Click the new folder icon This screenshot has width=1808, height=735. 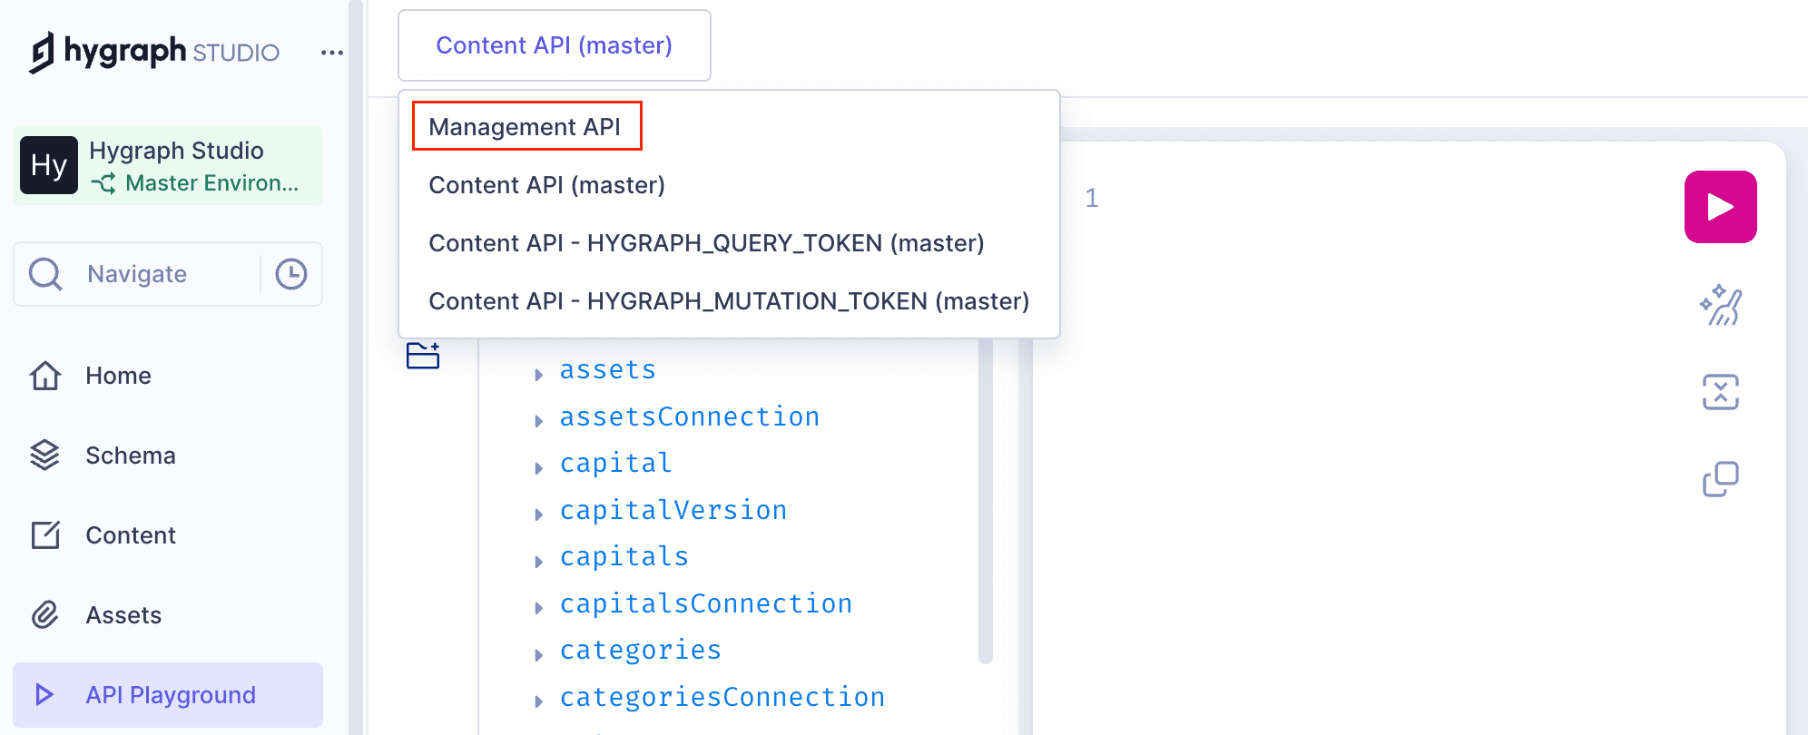[423, 356]
